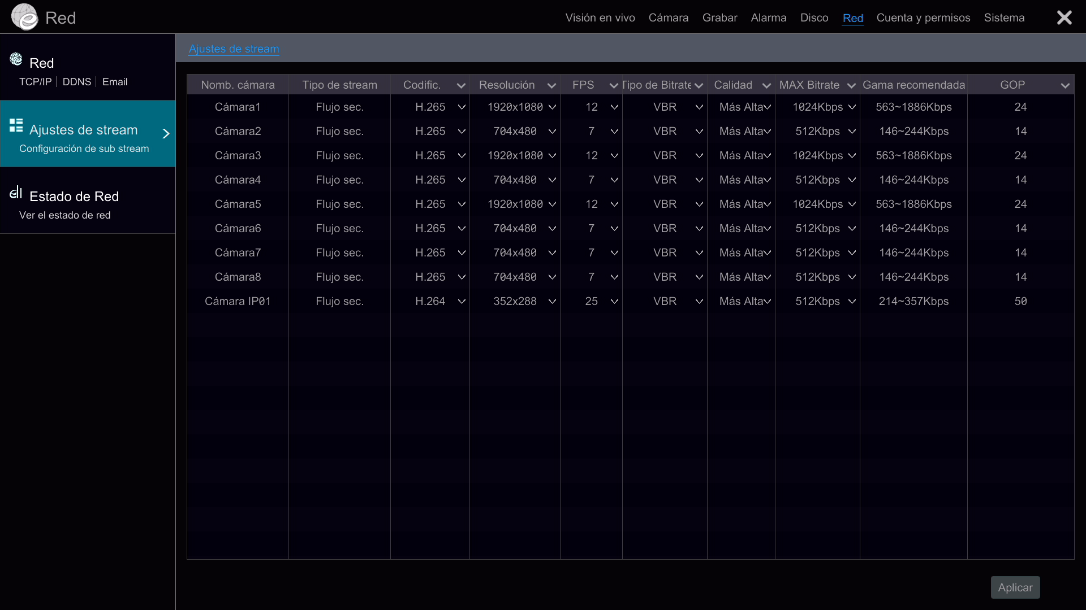
Task: Open Estado de Red section
Action: [x=88, y=201]
